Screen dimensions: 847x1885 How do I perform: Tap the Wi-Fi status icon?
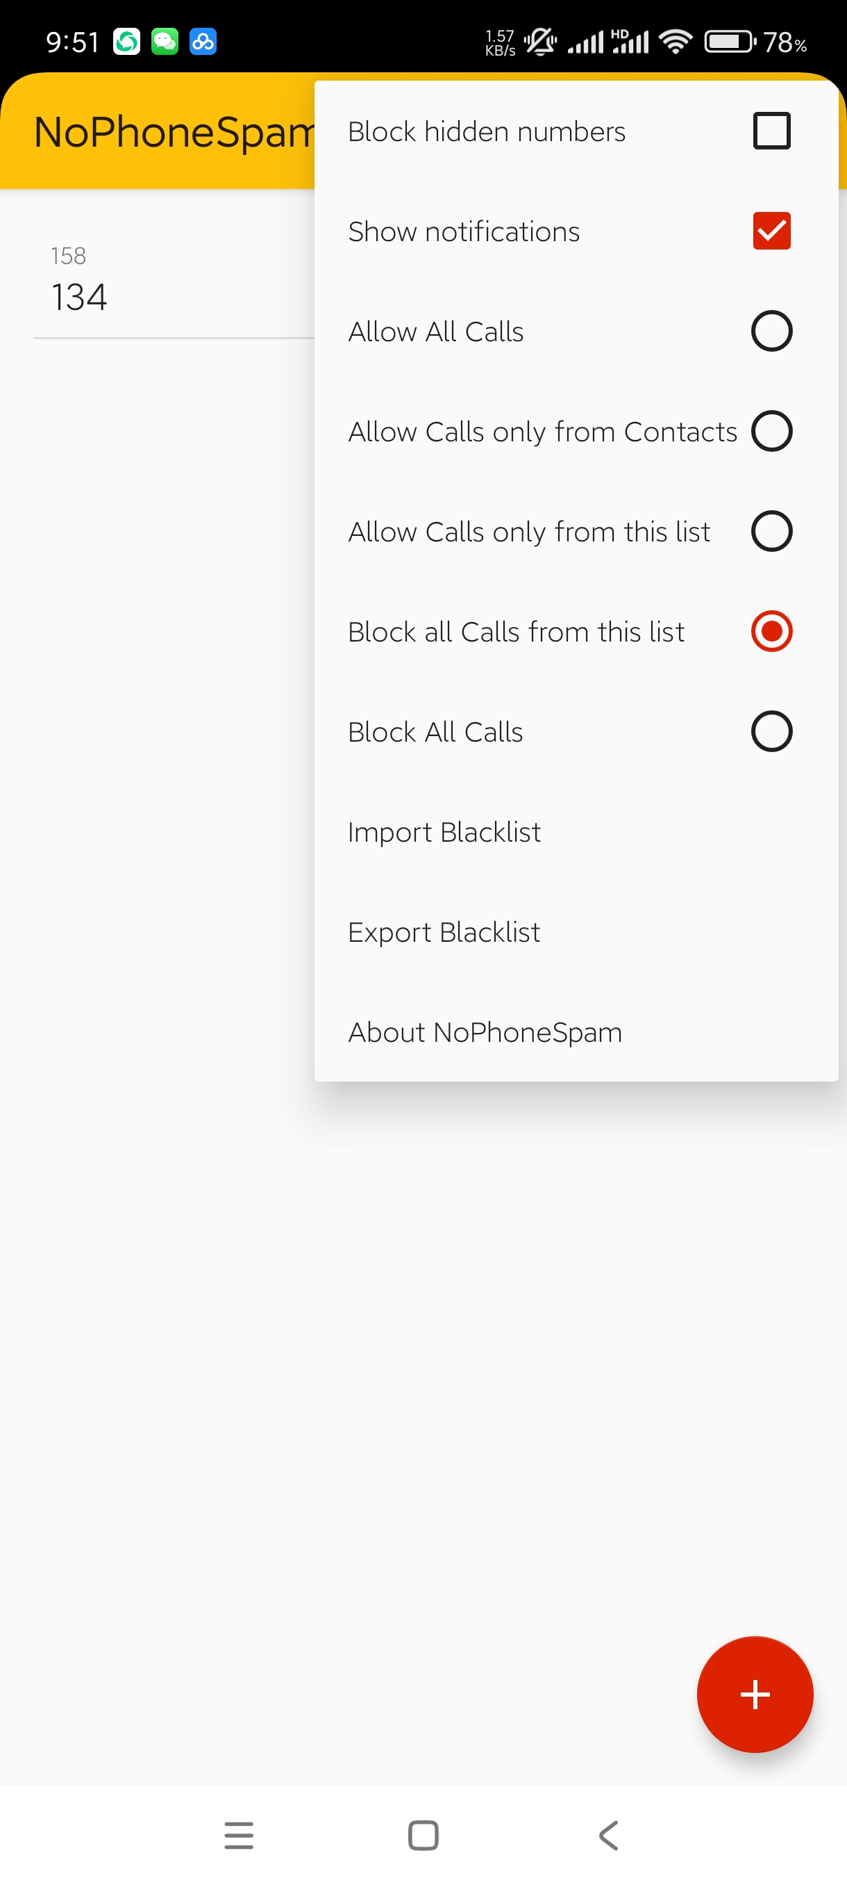point(676,42)
